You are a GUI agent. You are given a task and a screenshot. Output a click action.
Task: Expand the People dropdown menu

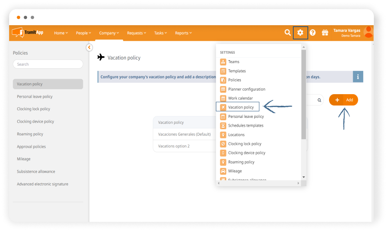click(x=84, y=33)
